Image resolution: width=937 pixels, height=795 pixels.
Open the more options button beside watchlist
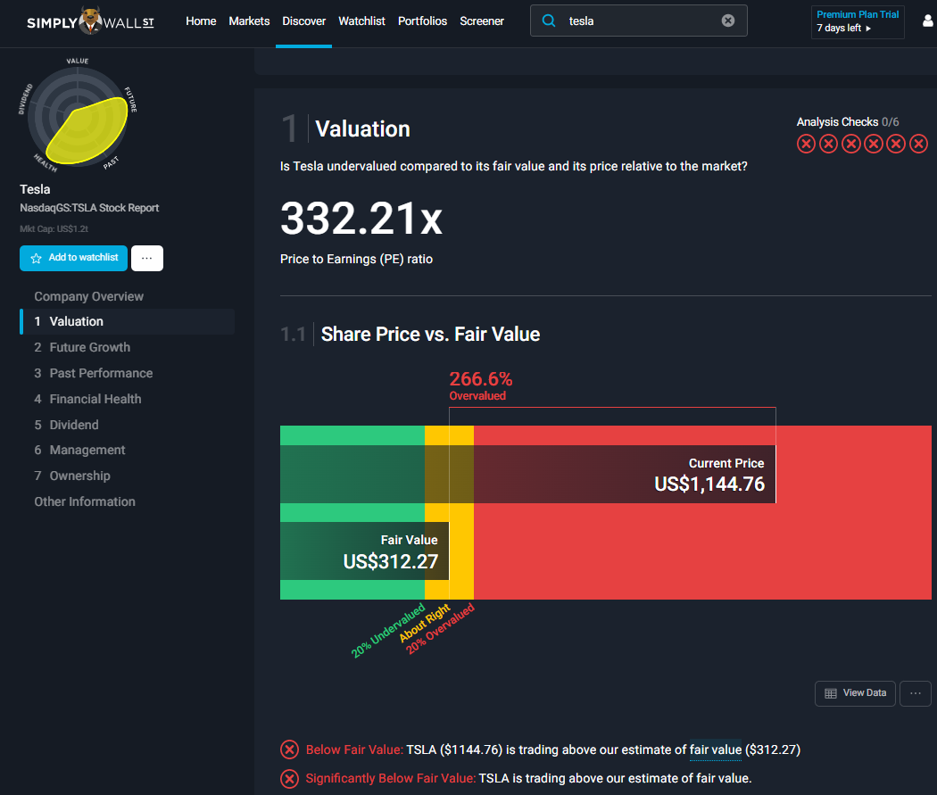[147, 258]
